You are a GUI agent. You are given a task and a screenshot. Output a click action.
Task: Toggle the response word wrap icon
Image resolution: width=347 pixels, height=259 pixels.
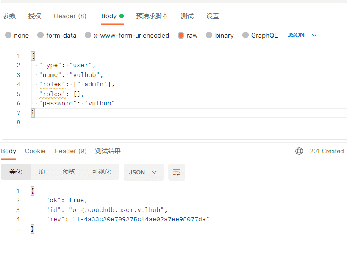(176, 172)
